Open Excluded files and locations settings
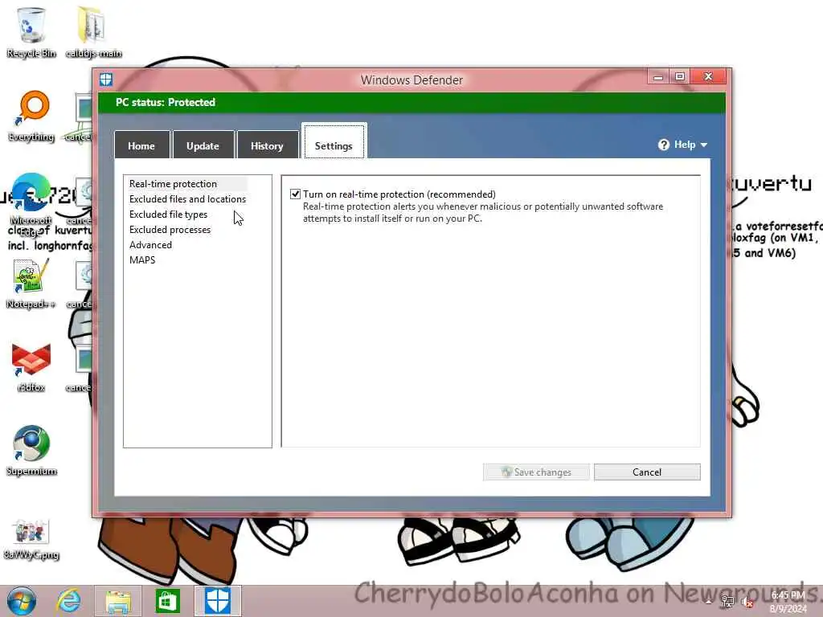The width and height of the screenshot is (823, 617). coord(187,199)
